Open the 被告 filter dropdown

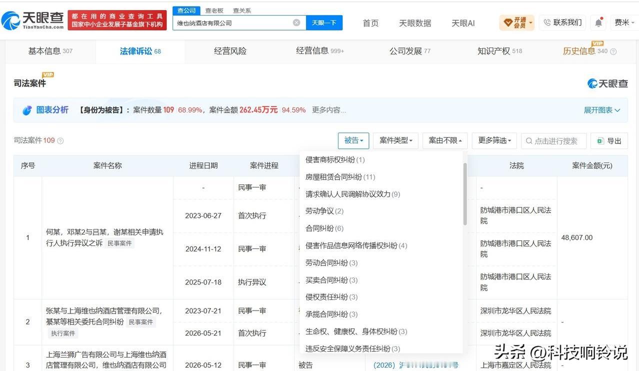353,140
